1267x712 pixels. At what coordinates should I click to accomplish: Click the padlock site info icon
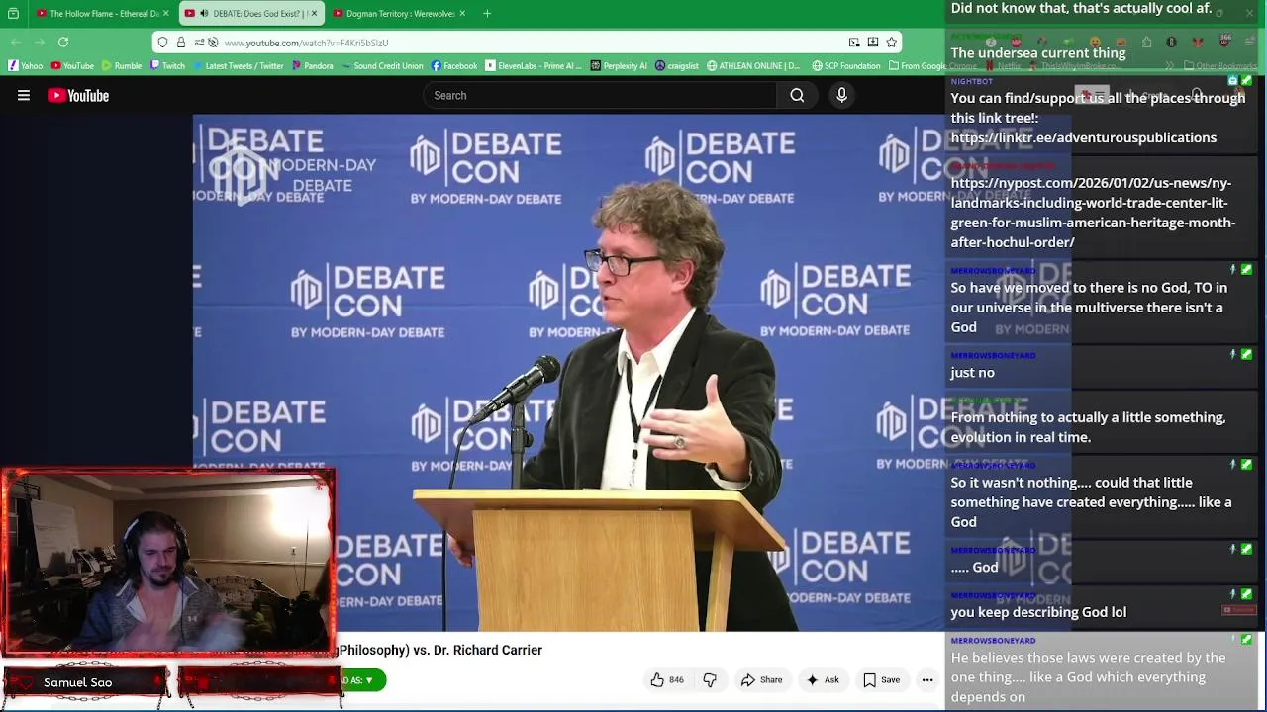pyautogui.click(x=181, y=43)
